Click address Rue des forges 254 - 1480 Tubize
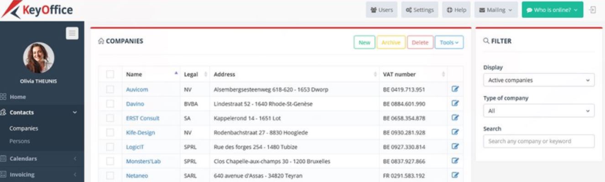 [256, 147]
